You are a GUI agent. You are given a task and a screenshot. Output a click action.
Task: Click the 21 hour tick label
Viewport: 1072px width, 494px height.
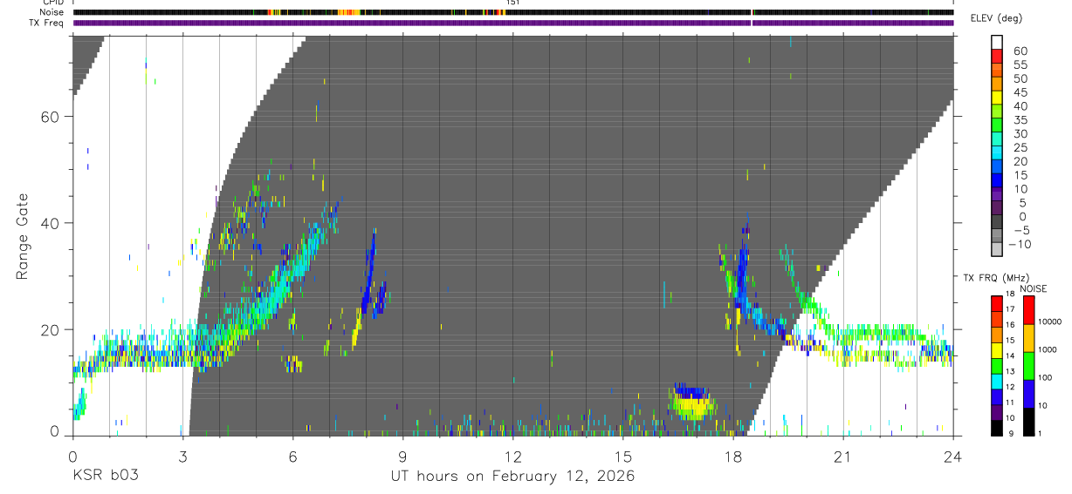tap(842, 456)
